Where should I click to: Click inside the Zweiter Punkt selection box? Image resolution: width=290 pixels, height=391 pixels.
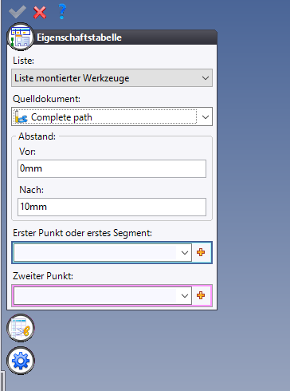click(x=95, y=295)
